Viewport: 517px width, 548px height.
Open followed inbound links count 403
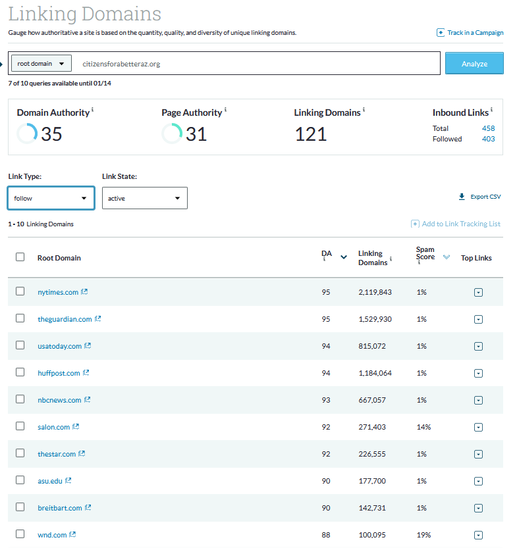(488, 139)
